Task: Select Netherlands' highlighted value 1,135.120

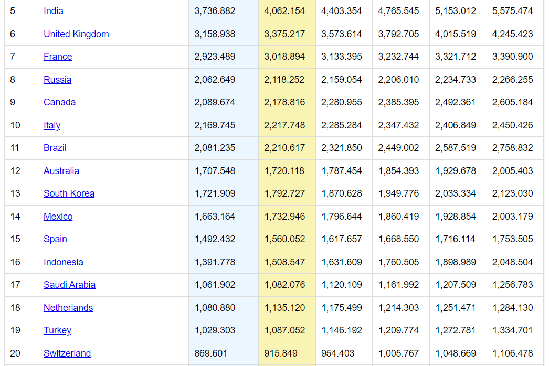Action: pyautogui.click(x=284, y=308)
